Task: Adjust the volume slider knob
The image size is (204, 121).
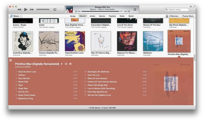Action: coord(50,10)
